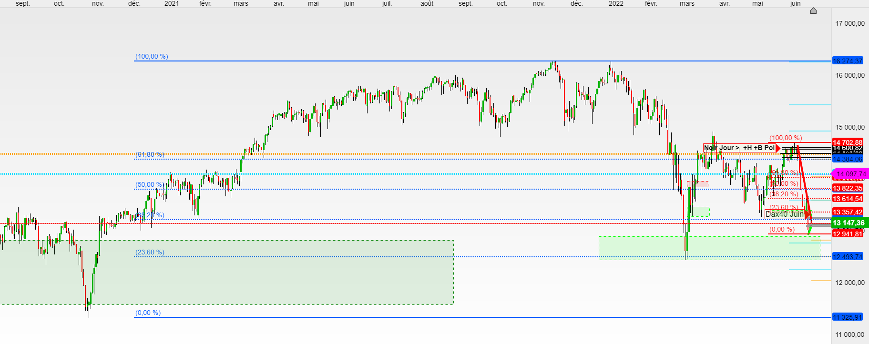Select the red 14 702,88 price label

847,142
